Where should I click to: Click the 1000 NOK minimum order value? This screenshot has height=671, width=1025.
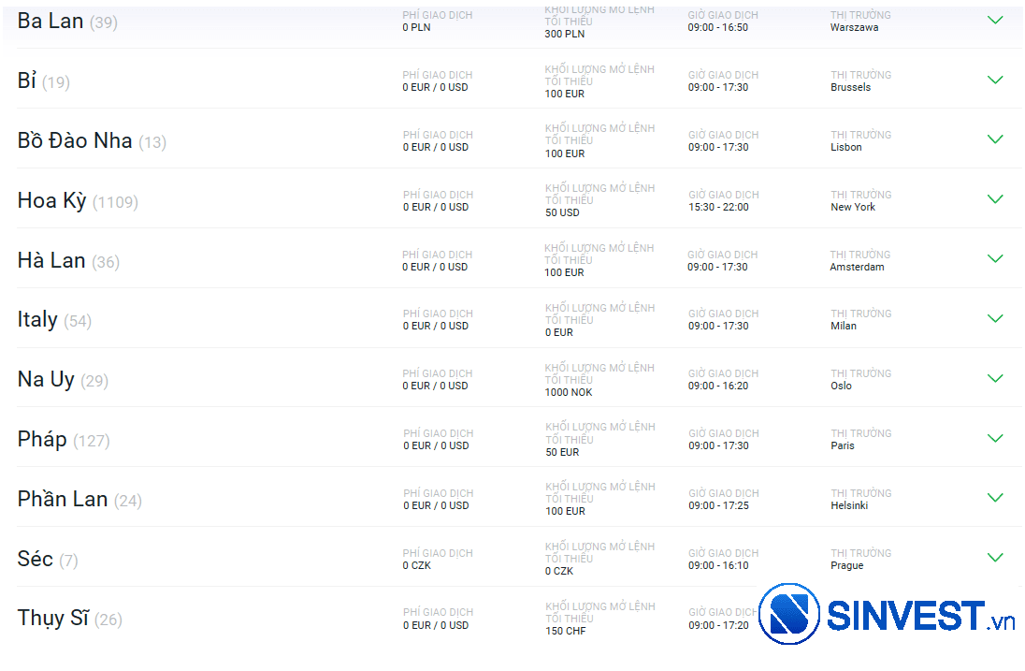coord(569,392)
